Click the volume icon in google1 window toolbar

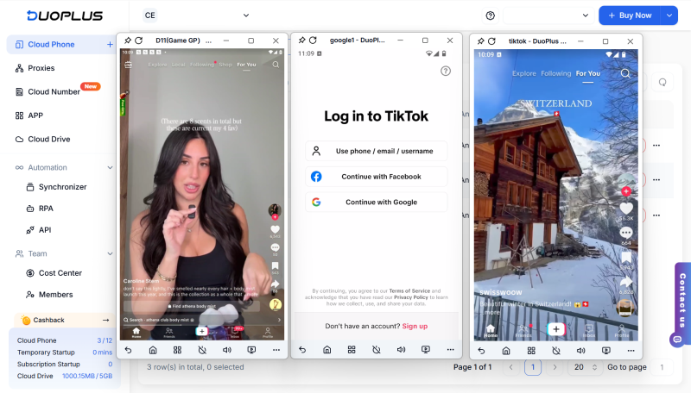click(401, 350)
